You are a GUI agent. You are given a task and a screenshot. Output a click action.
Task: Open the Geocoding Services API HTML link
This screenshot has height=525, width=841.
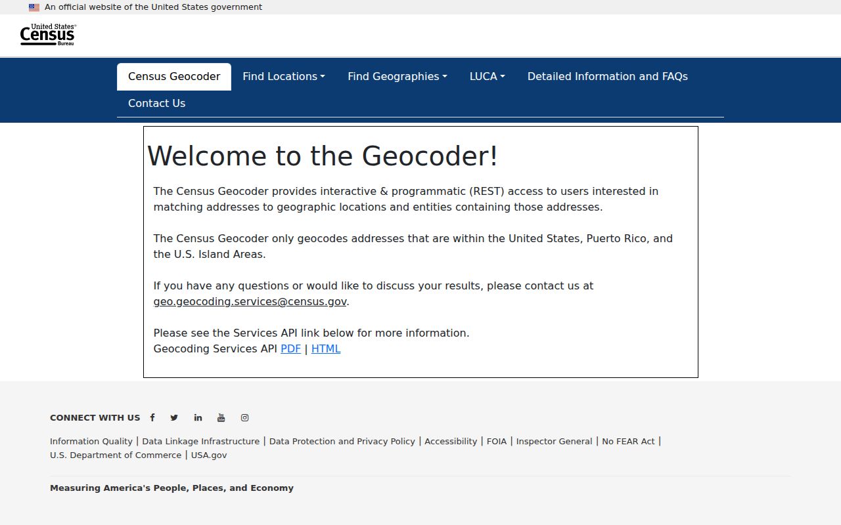pos(326,348)
